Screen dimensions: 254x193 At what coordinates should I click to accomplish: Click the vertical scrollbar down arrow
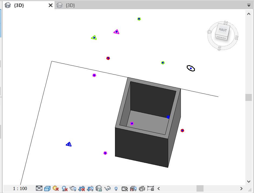click(x=249, y=181)
